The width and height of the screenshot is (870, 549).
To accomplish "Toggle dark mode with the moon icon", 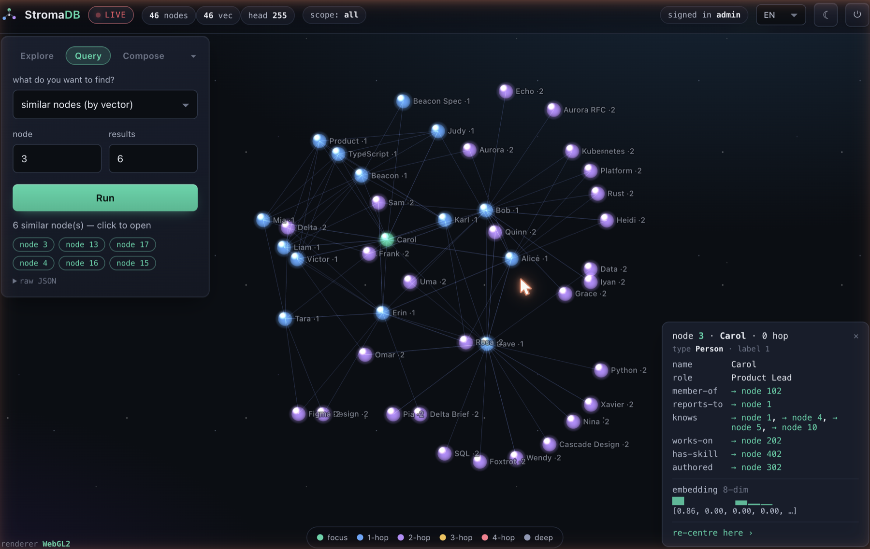I will click(x=826, y=15).
